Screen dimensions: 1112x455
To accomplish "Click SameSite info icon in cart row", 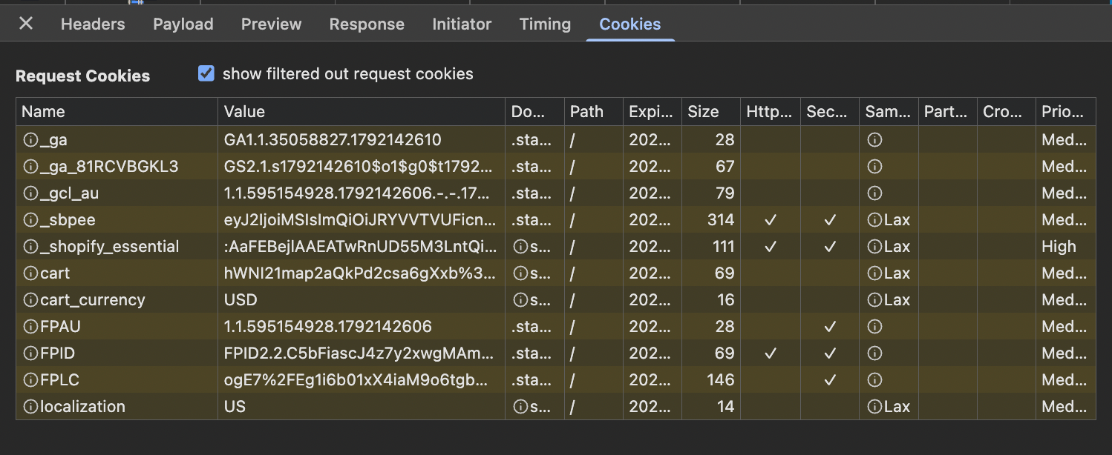I will (x=874, y=273).
